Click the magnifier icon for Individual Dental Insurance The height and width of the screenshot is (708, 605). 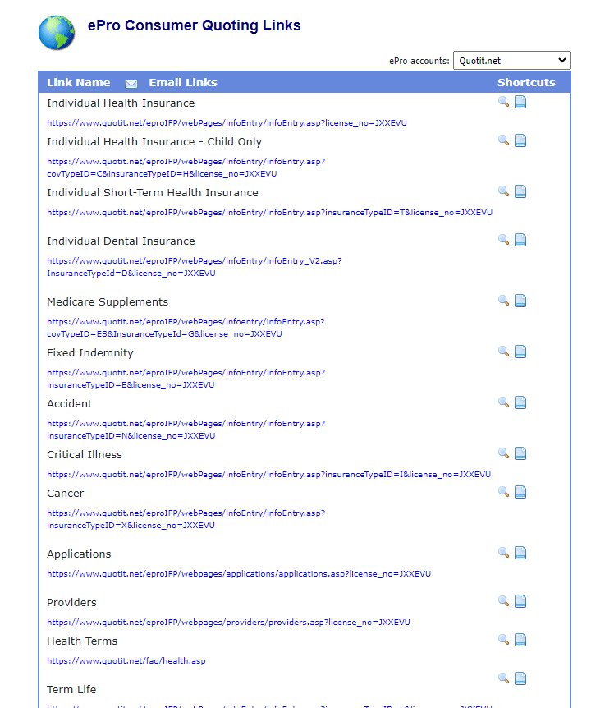[503, 240]
